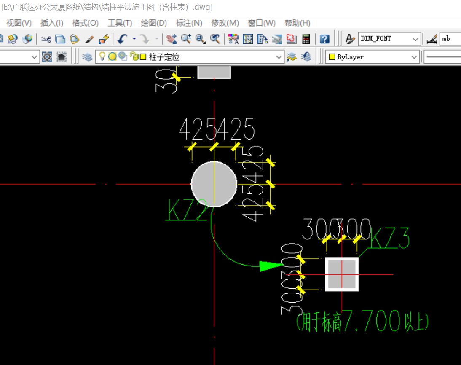461x365 pixels.
Task: Click the mb dimension style field
Action: click(450, 39)
